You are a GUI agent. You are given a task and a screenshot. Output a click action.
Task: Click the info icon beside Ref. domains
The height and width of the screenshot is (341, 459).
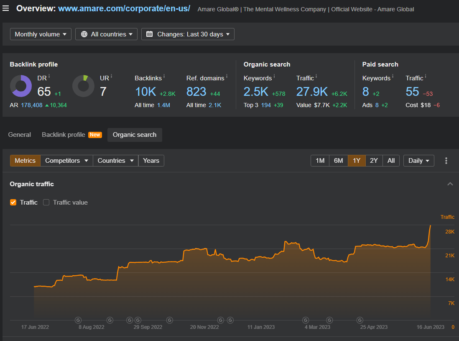[x=227, y=76]
